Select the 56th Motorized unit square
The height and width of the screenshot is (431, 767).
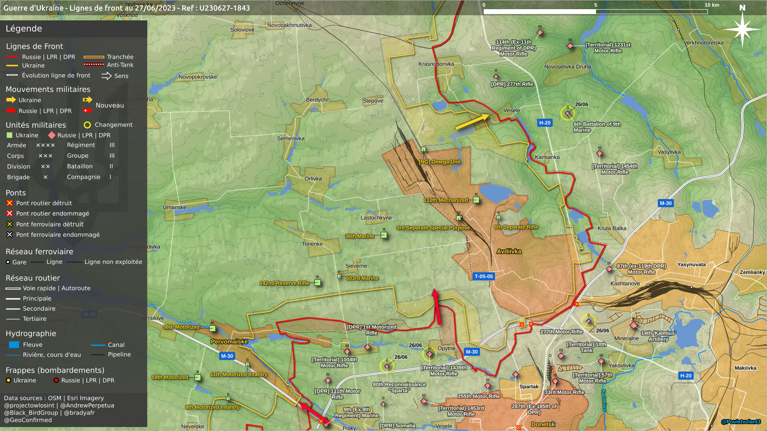pos(213,328)
